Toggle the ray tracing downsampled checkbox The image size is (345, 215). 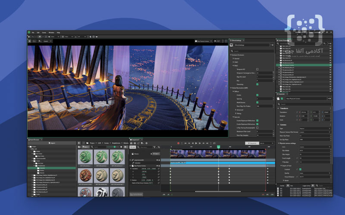(x=257, y=128)
